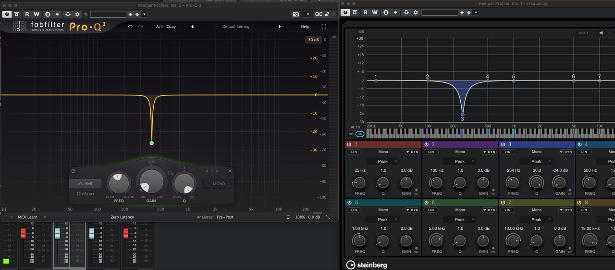Image resolution: width=615 pixels, height=270 pixels.
Task: Click the undo arrow in Pro-Q 3
Action: [x=130, y=26]
